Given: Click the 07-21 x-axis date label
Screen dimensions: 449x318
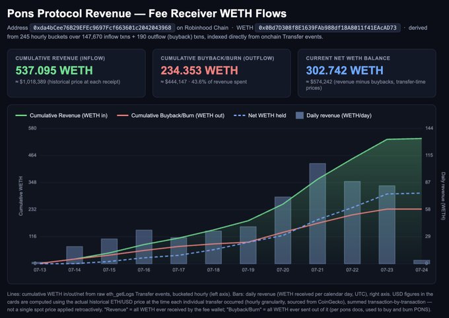Looking at the screenshot, I should pyautogui.click(x=318, y=270).
